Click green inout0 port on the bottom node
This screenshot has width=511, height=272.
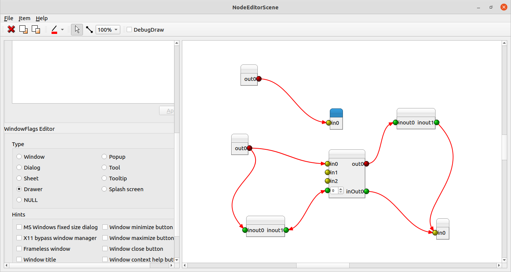click(245, 230)
